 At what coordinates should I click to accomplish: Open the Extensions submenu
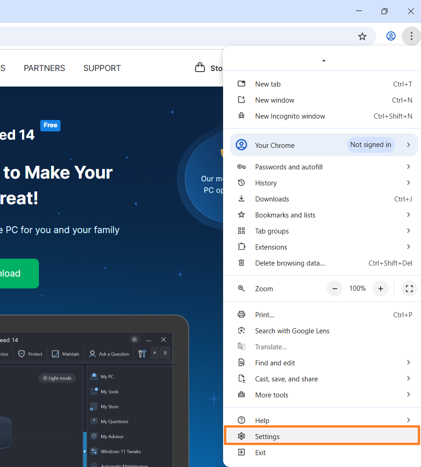click(271, 247)
